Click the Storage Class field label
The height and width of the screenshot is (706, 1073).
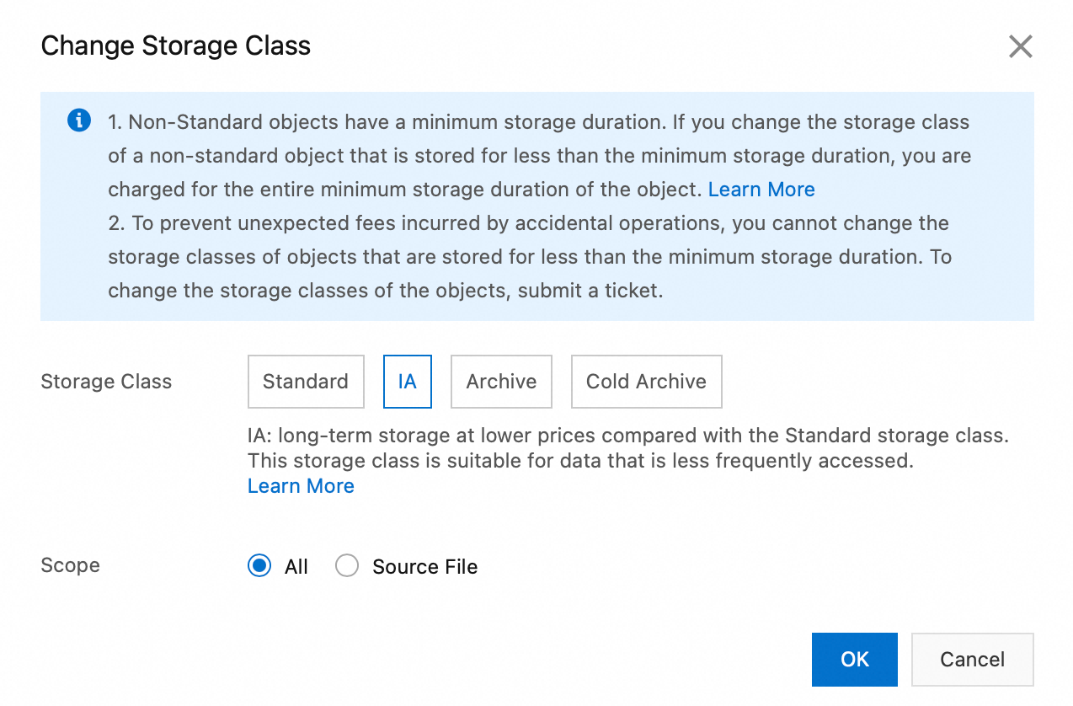click(x=106, y=382)
